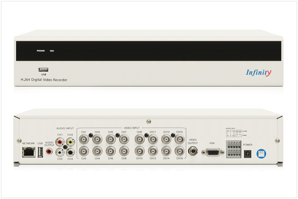Click the rear NETWORK Ethernet port
The width and height of the screenshot is (298, 199).
pyautogui.click(x=28, y=152)
